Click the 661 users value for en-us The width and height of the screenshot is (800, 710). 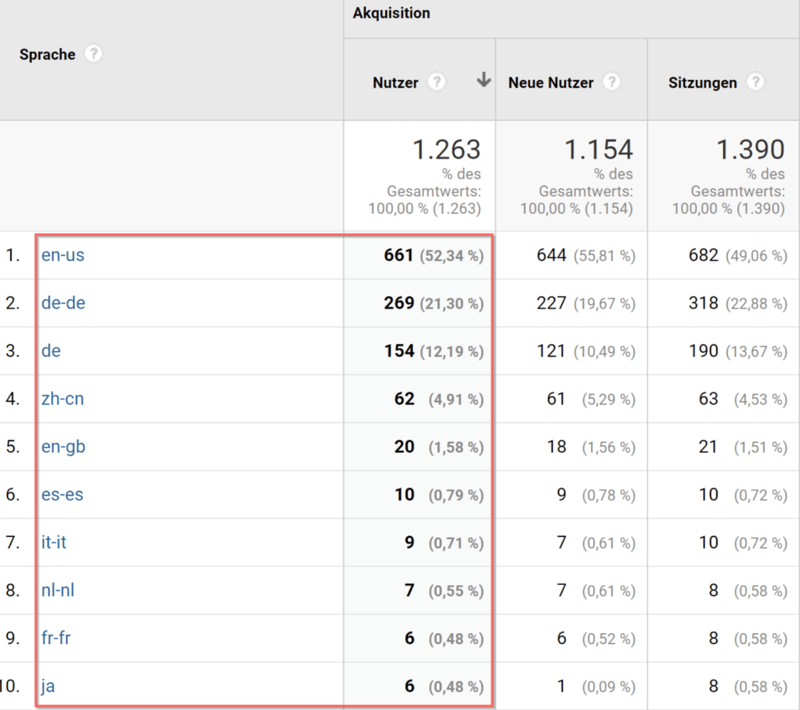(398, 256)
